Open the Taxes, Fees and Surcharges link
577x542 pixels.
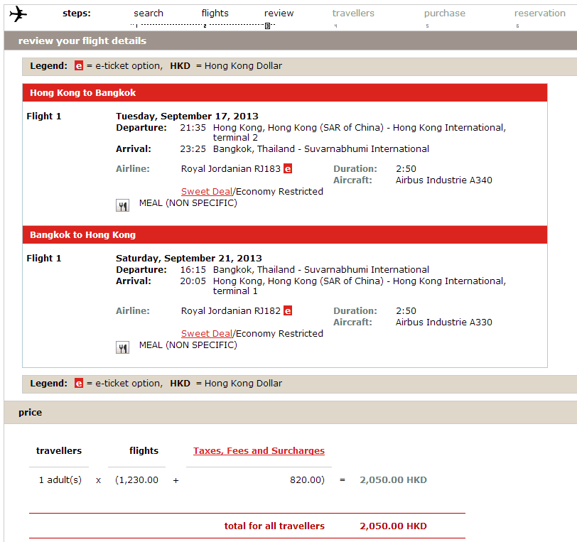[x=259, y=451]
